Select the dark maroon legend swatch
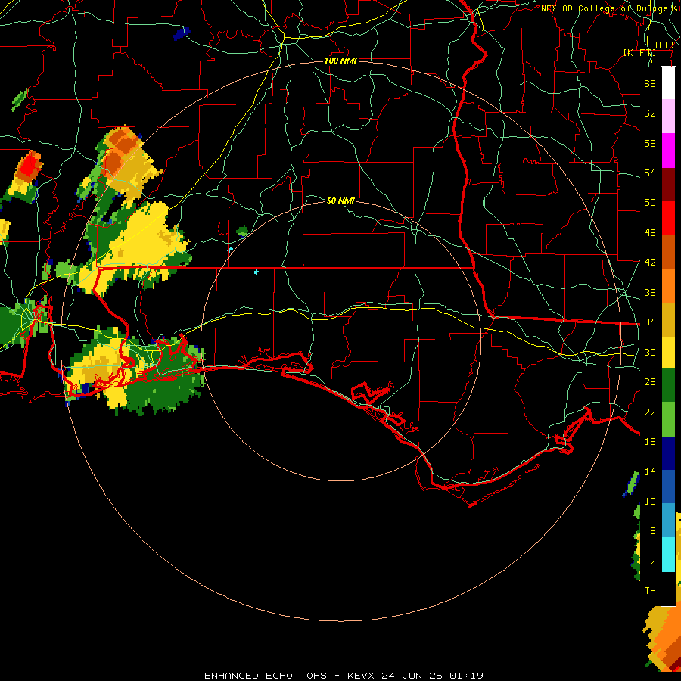 click(x=668, y=184)
